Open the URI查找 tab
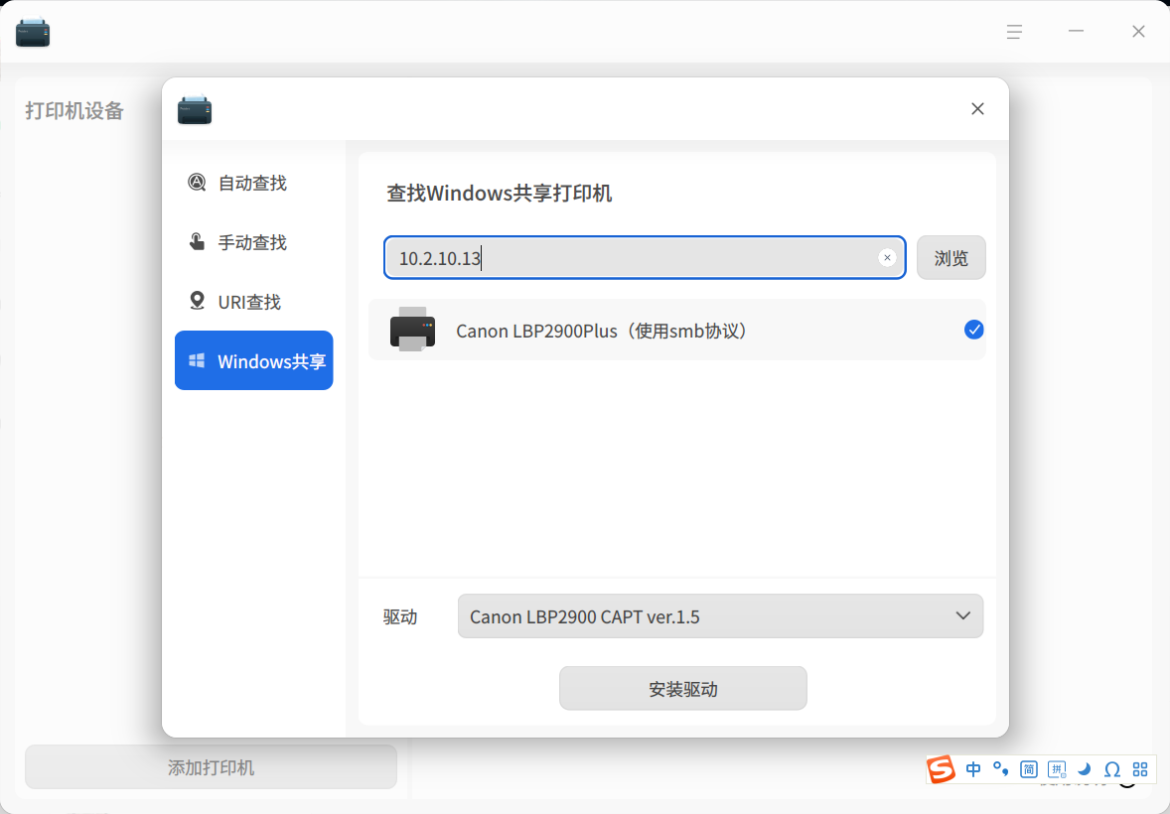1170x814 pixels. click(253, 302)
